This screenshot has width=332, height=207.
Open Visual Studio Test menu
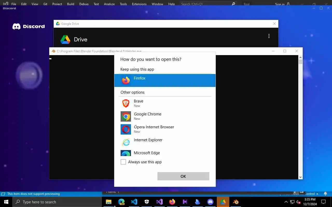tap(96, 4)
